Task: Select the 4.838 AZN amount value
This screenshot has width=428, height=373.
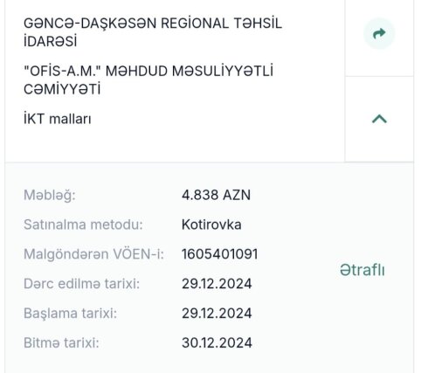Action: coord(216,195)
